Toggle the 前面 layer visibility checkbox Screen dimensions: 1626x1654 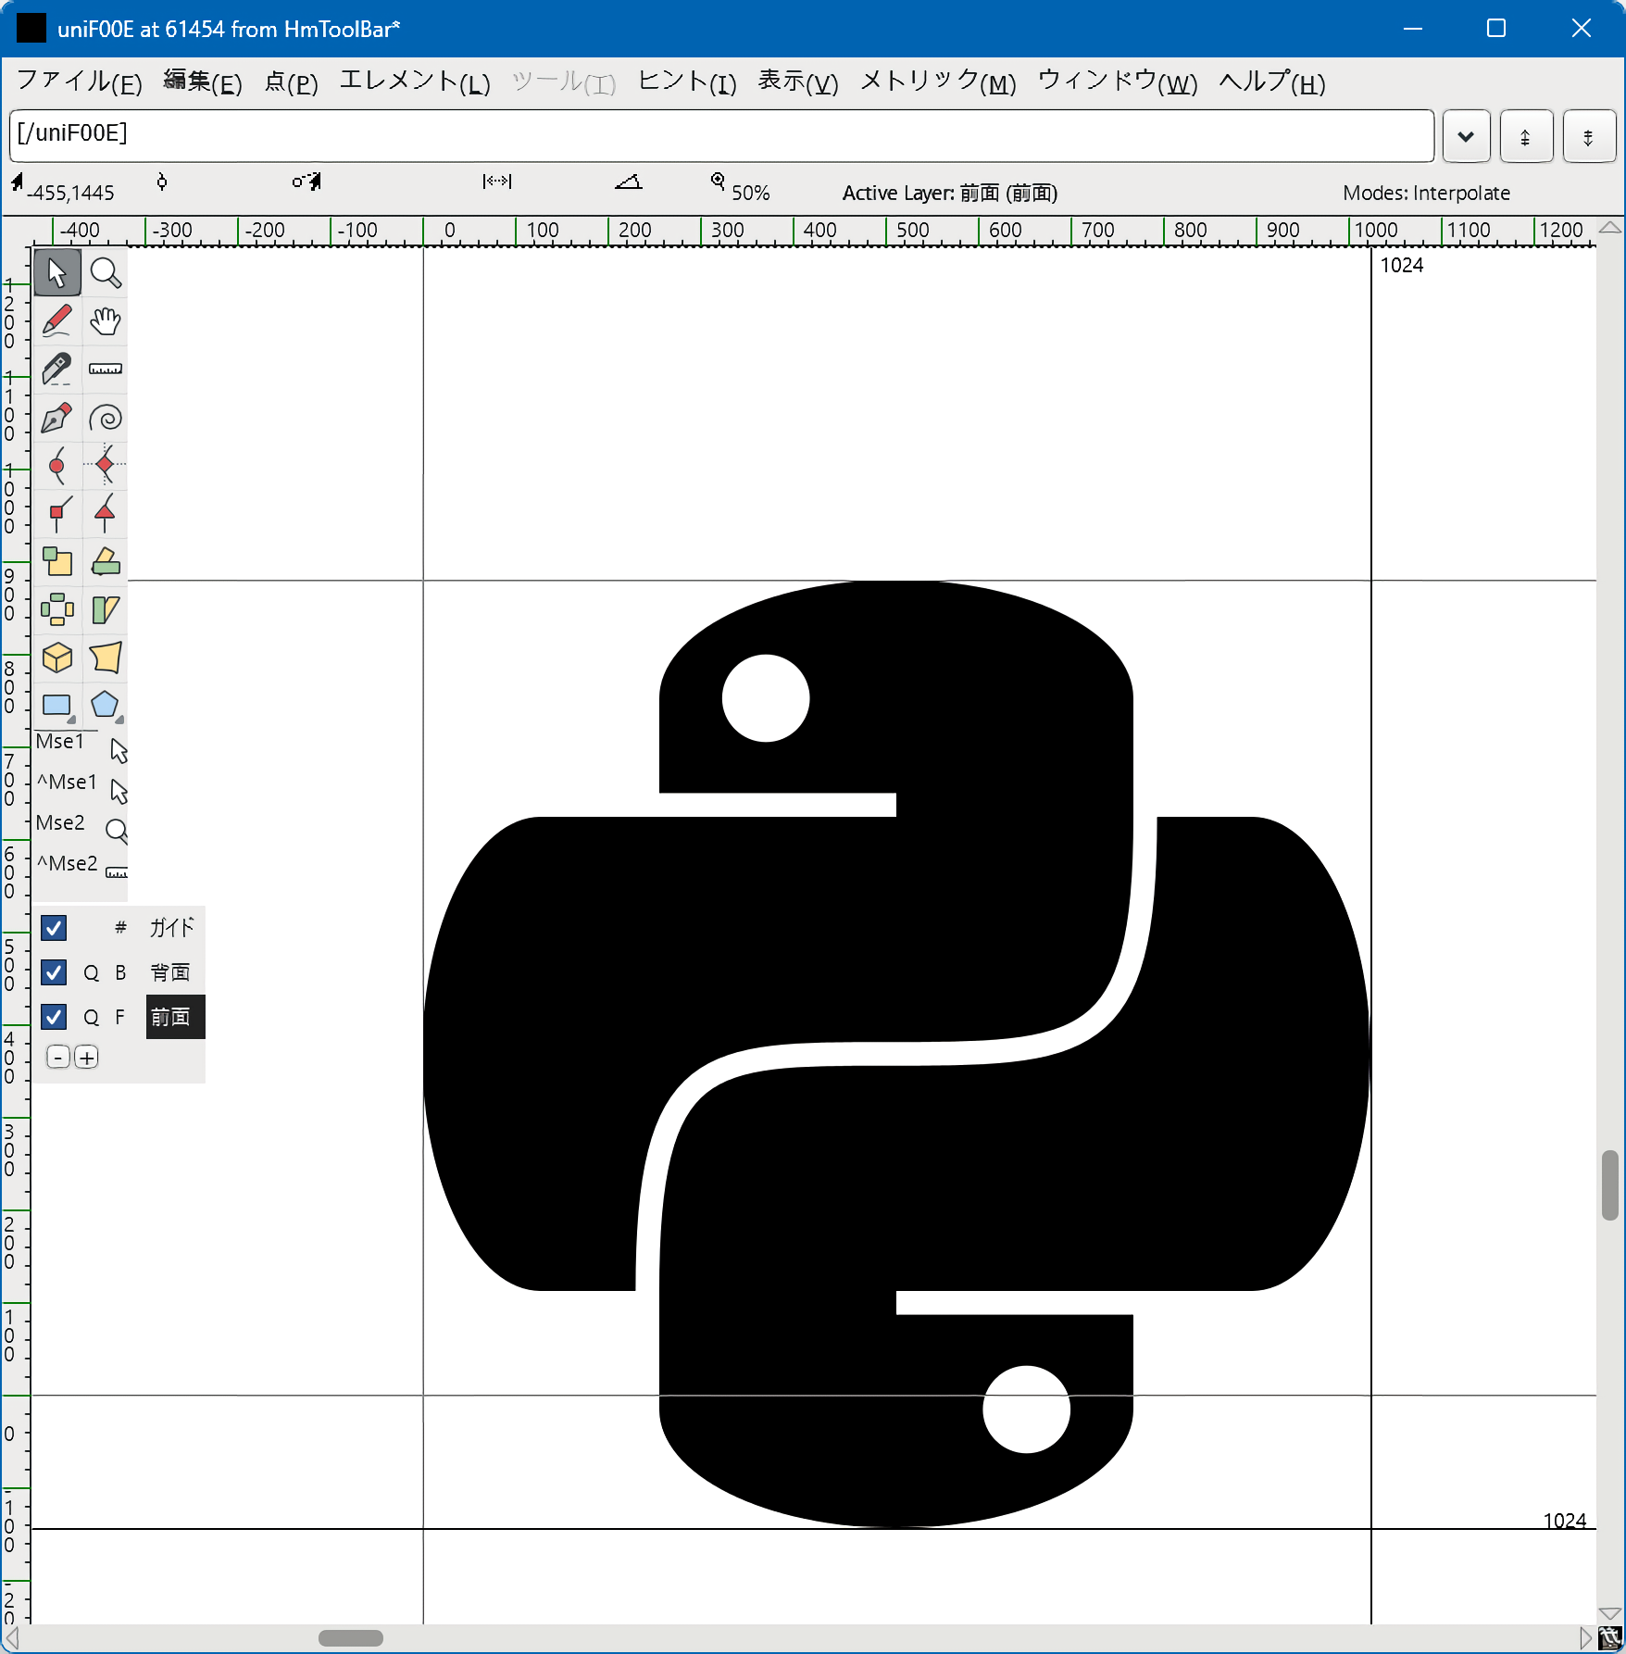[x=54, y=1017]
